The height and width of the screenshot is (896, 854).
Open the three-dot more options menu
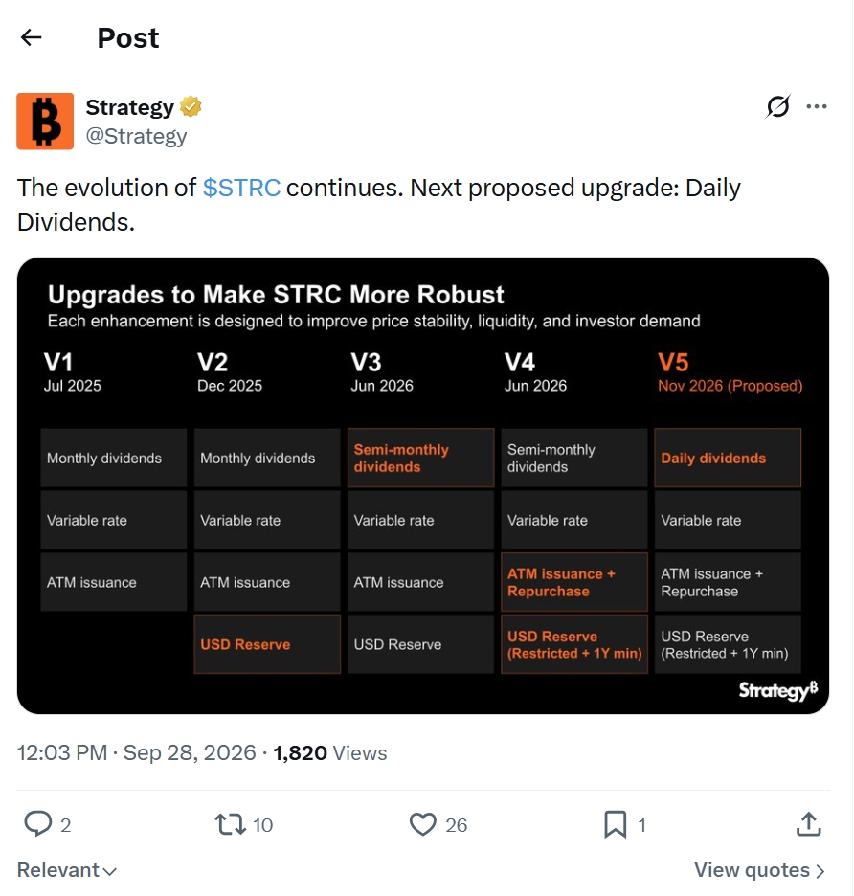[x=817, y=106]
